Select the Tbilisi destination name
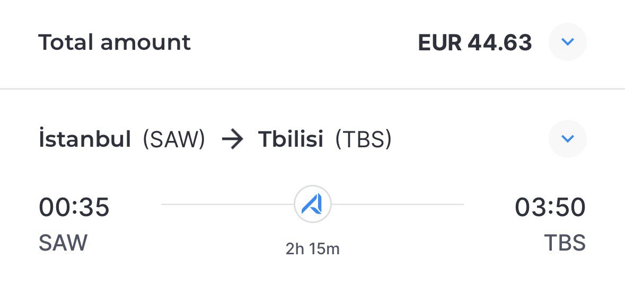The width and height of the screenshot is (625, 285). click(x=291, y=139)
